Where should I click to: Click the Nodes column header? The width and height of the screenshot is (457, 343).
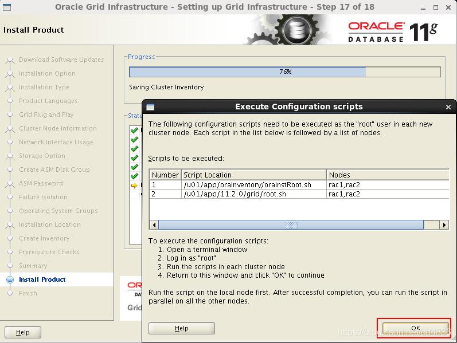tap(388, 175)
